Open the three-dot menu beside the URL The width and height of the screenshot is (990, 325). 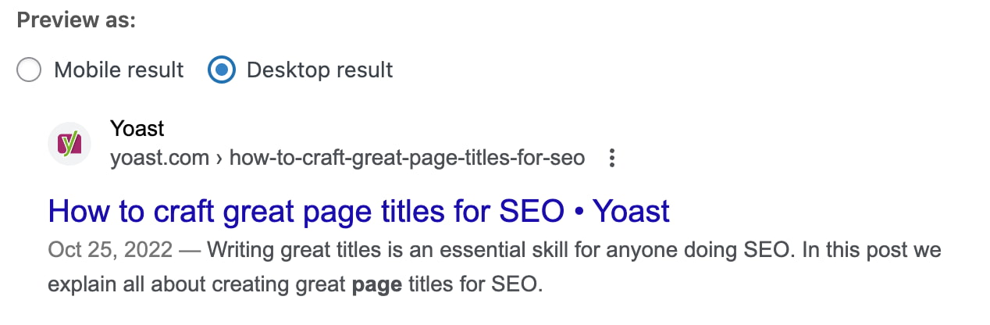click(x=612, y=159)
